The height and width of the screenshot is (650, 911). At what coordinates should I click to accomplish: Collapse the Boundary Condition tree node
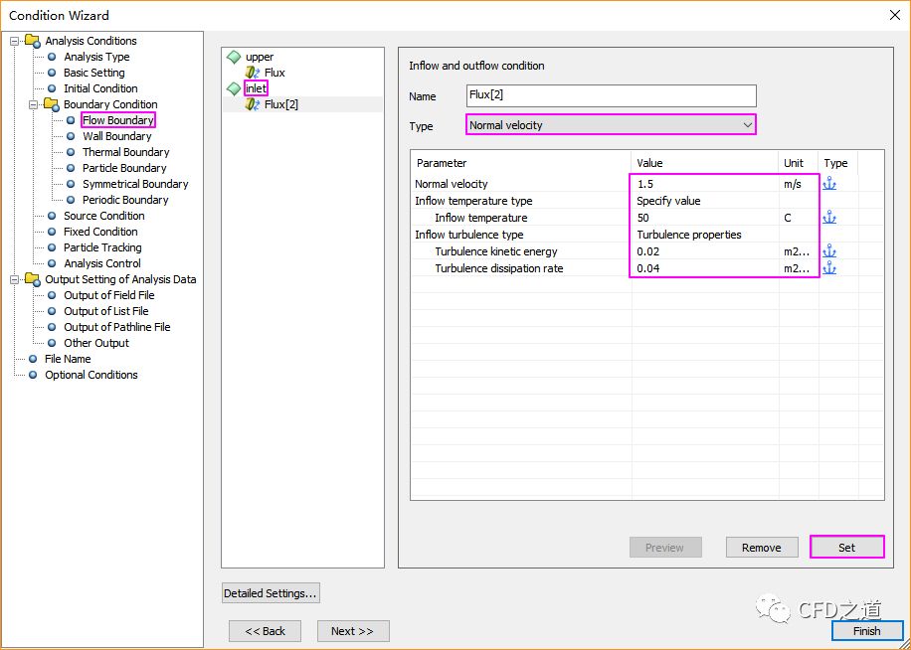pos(34,104)
